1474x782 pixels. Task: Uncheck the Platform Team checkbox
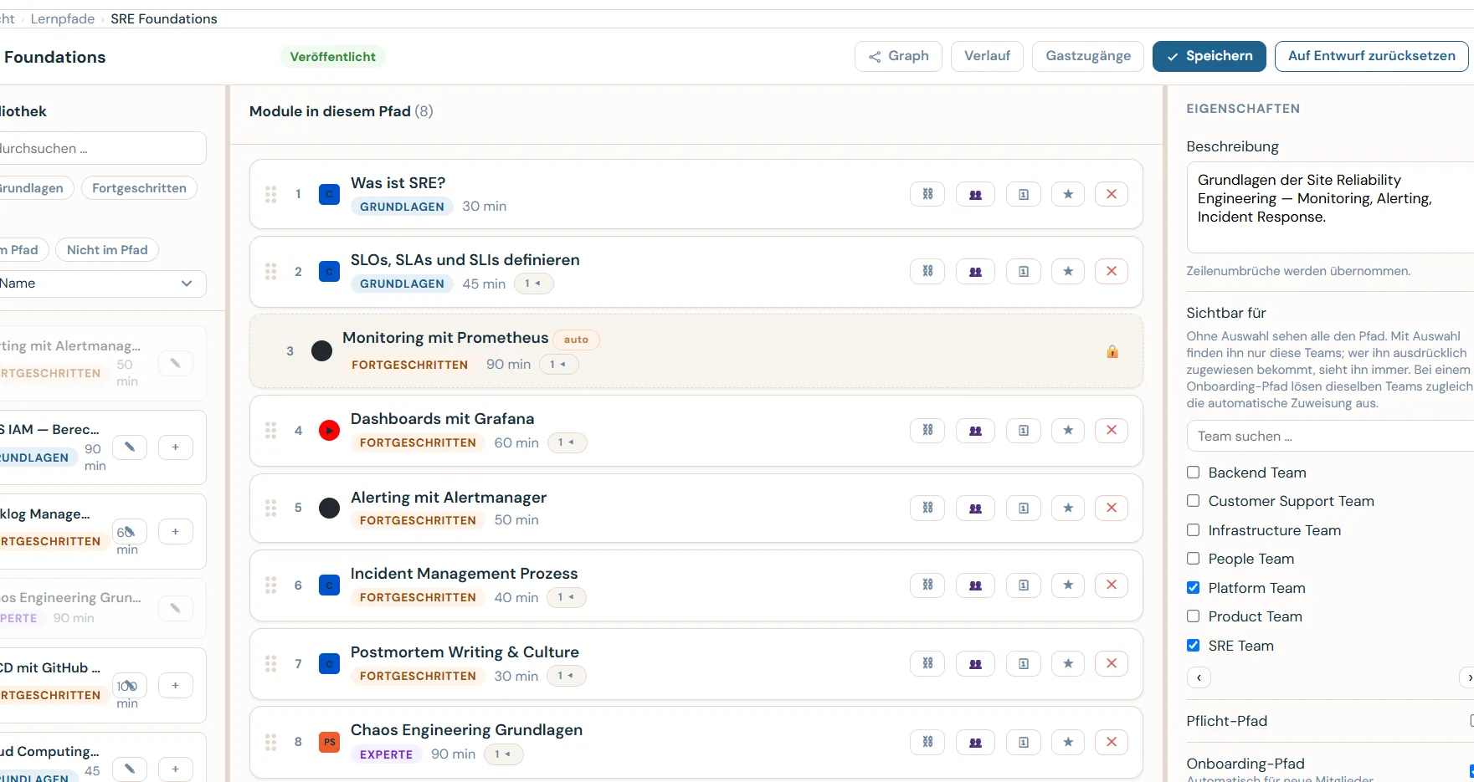(x=1193, y=588)
